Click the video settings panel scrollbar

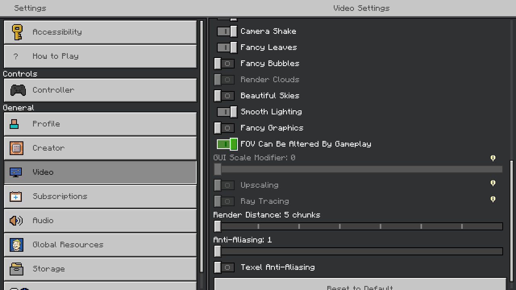click(x=512, y=221)
